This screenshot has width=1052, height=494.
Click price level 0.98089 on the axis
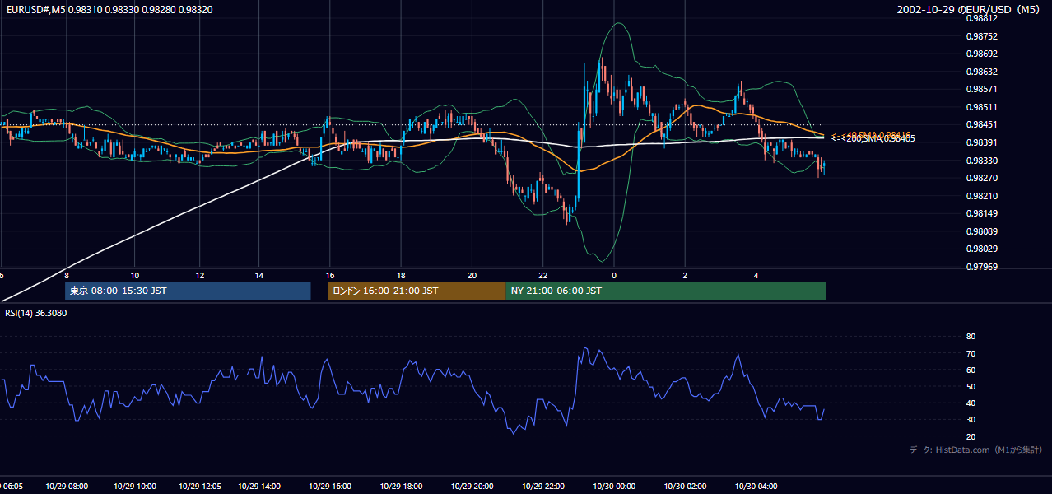click(x=982, y=231)
